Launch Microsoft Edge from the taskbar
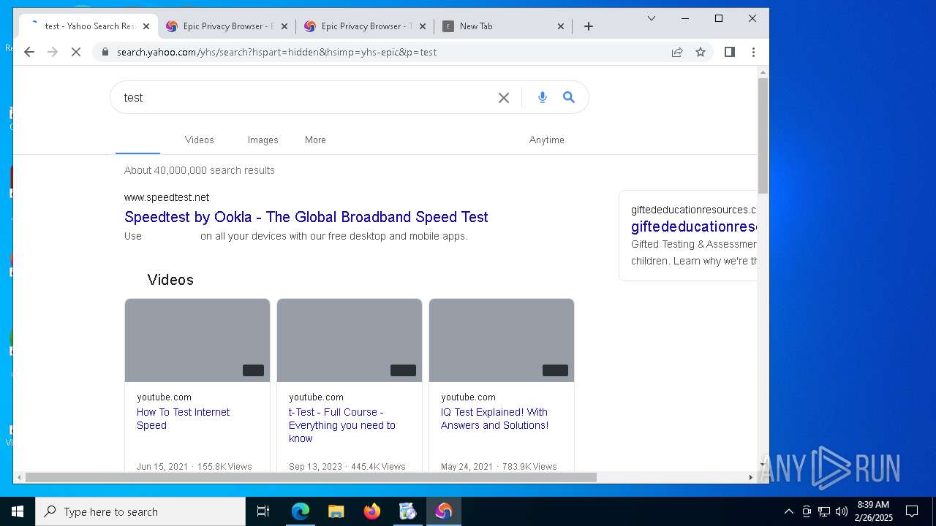Screen dimensions: 936x526 (301, 511)
